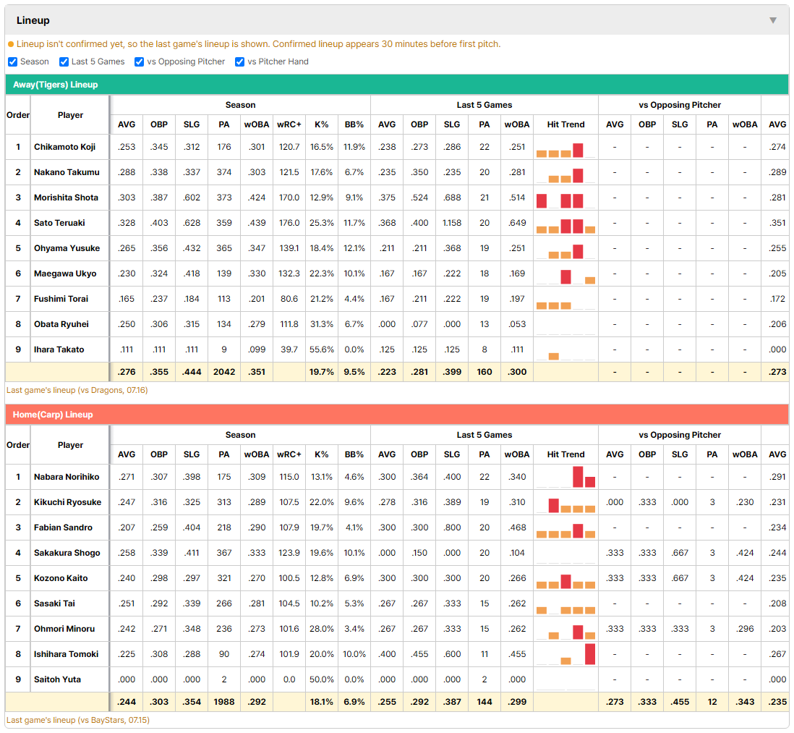Image resolution: width=794 pixels, height=733 pixels.
Task: Click Fabian Sandro's hit trend bars
Action: click(565, 527)
